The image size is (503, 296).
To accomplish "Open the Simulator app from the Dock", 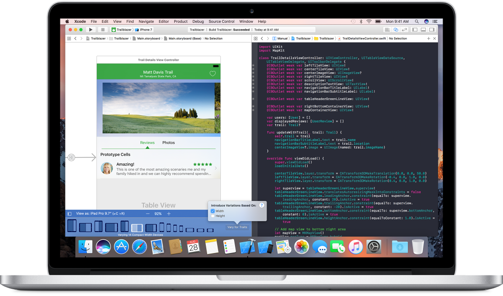I will click(x=265, y=247).
